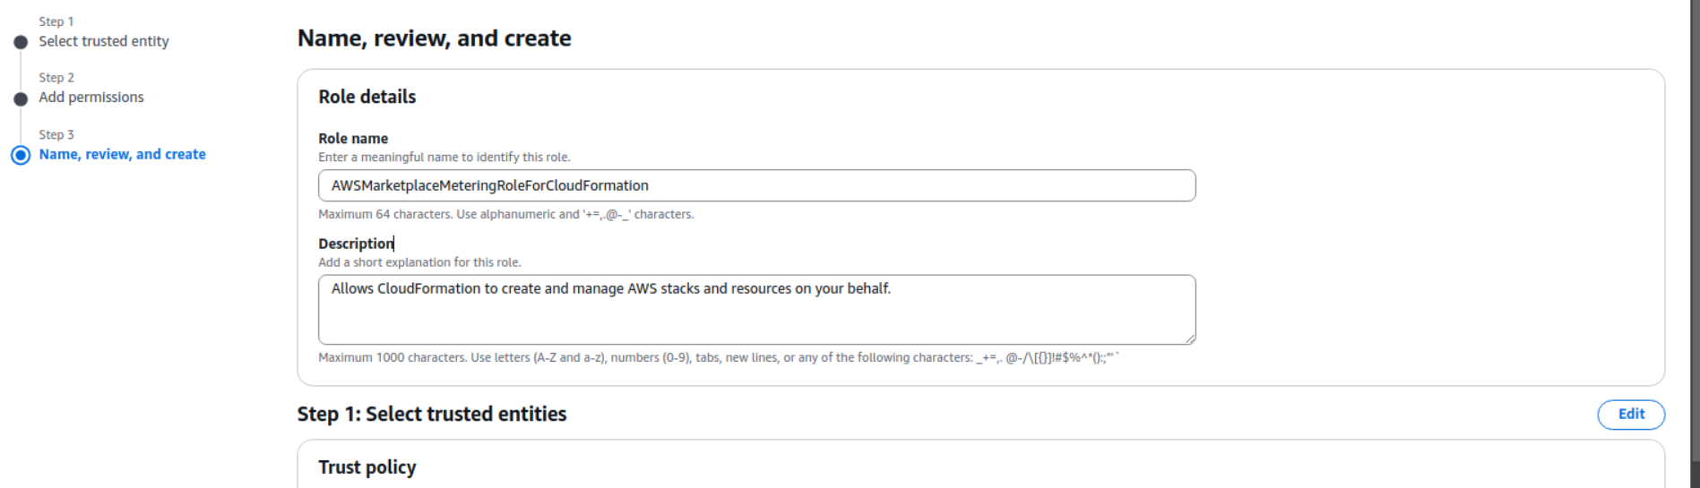Go to Add permissions step
The height and width of the screenshot is (488, 1700).
point(91,98)
